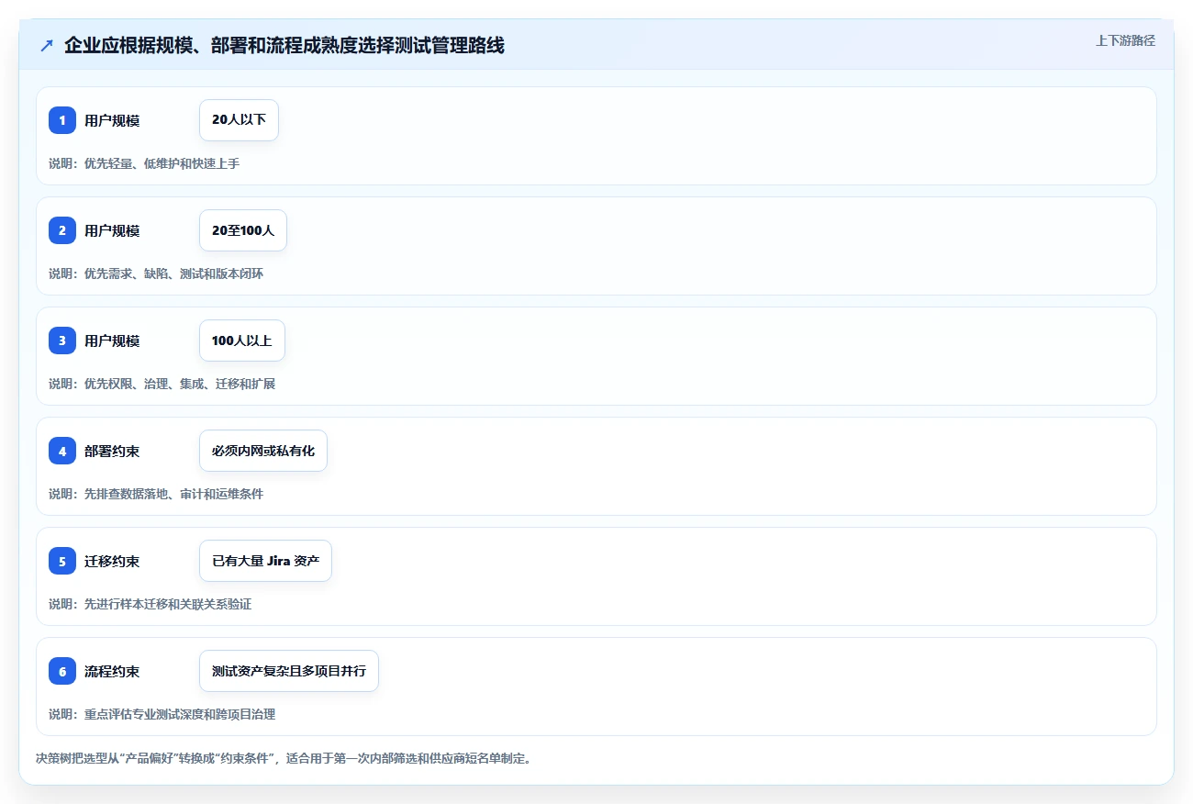Viewport: 1193px width, 804px height.
Task: Click the 部署约束 label
Action: (x=112, y=451)
